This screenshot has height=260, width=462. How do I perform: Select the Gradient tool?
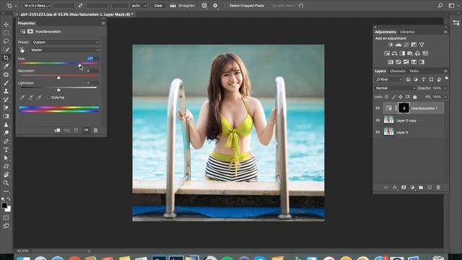[6, 116]
